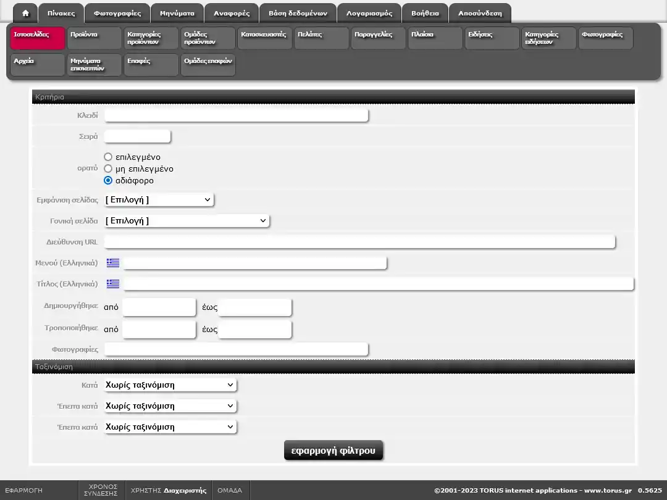Viewport: 667px width, 500px height.
Task: Expand the Γονική σελίδα dropdown
Action: pos(187,221)
